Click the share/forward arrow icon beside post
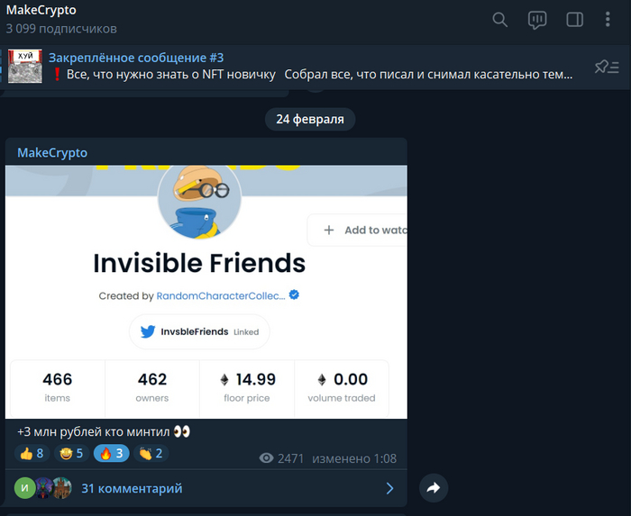Screen dimensions: 631x516 (434, 488)
